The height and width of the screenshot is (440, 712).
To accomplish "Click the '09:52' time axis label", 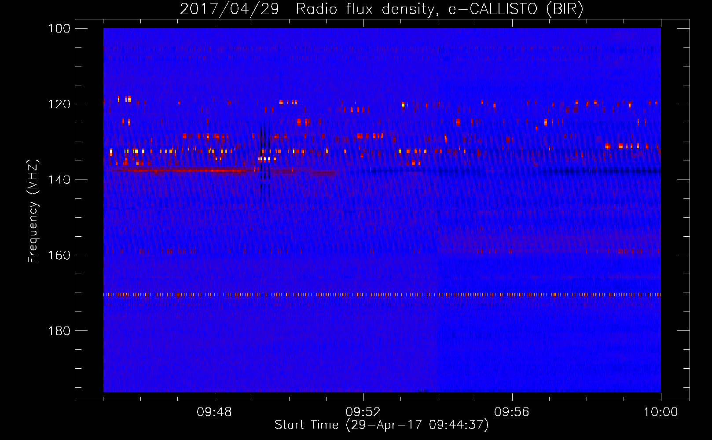I will click(x=363, y=412).
